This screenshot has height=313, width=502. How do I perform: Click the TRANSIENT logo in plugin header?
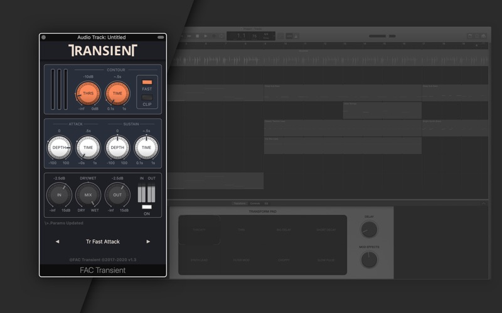103,51
